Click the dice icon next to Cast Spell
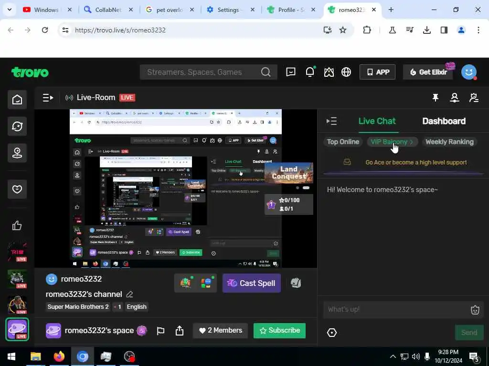 (296, 283)
